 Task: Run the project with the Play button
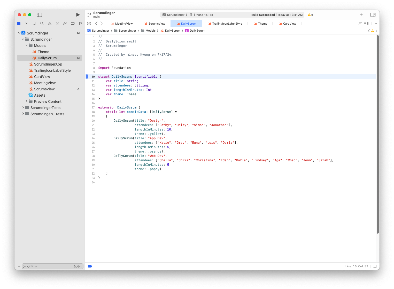click(78, 15)
